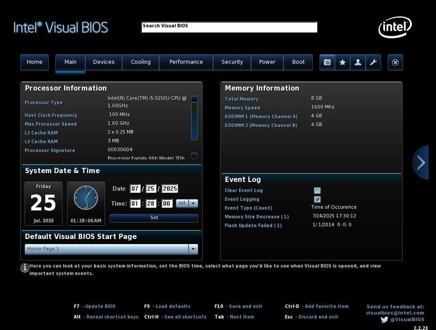
Task: Click the processor info scroll down button
Action: (x=194, y=156)
